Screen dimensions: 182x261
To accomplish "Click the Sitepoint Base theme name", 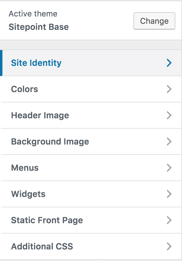I will point(39,27).
